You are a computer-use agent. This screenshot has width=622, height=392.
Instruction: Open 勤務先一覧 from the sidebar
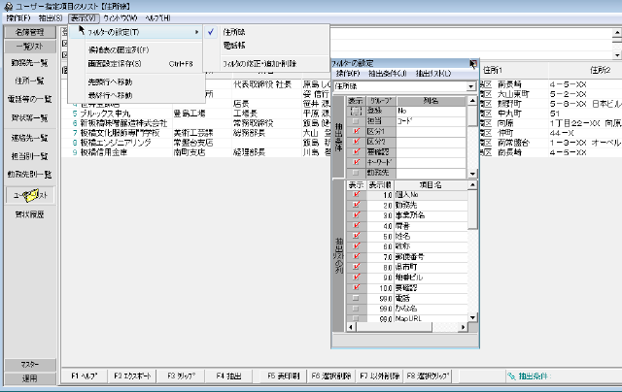(x=30, y=63)
